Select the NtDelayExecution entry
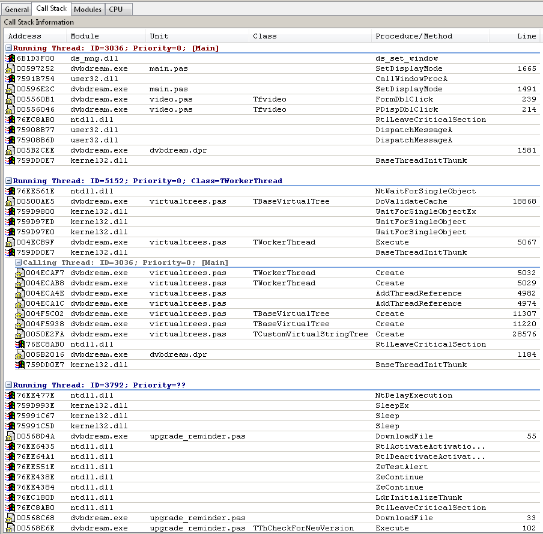This screenshot has height=534, width=543. click(413, 395)
